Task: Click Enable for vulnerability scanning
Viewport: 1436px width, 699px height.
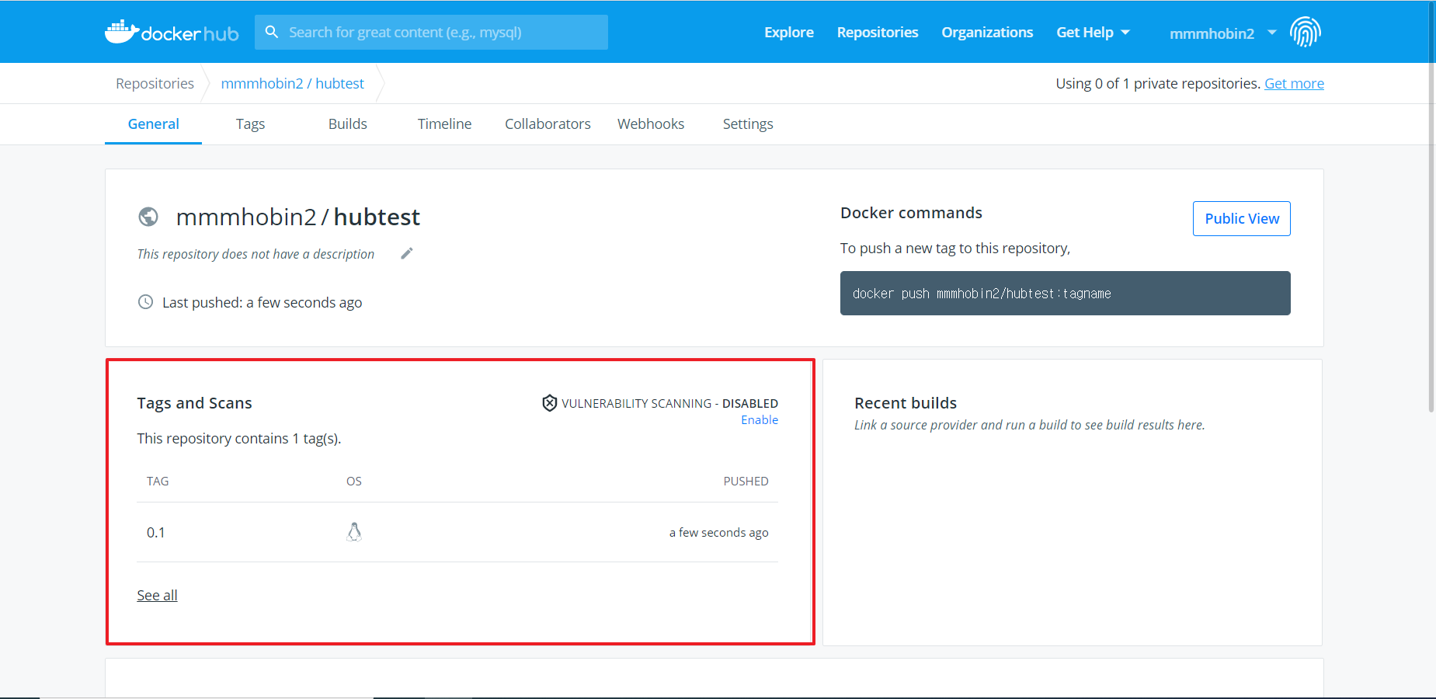Action: coord(760,419)
